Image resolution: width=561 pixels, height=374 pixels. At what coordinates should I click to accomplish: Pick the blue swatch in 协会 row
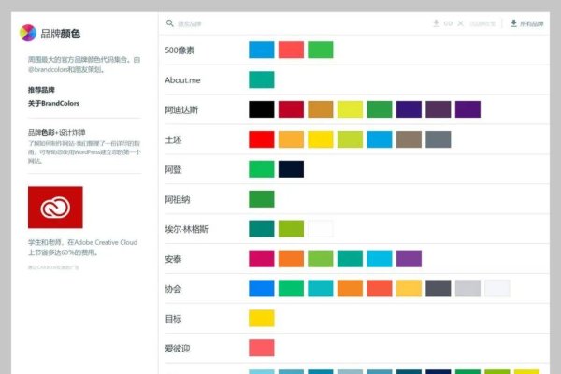tap(262, 289)
